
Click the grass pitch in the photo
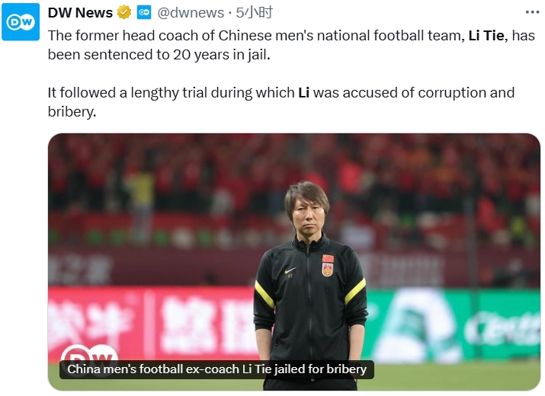[457, 375]
